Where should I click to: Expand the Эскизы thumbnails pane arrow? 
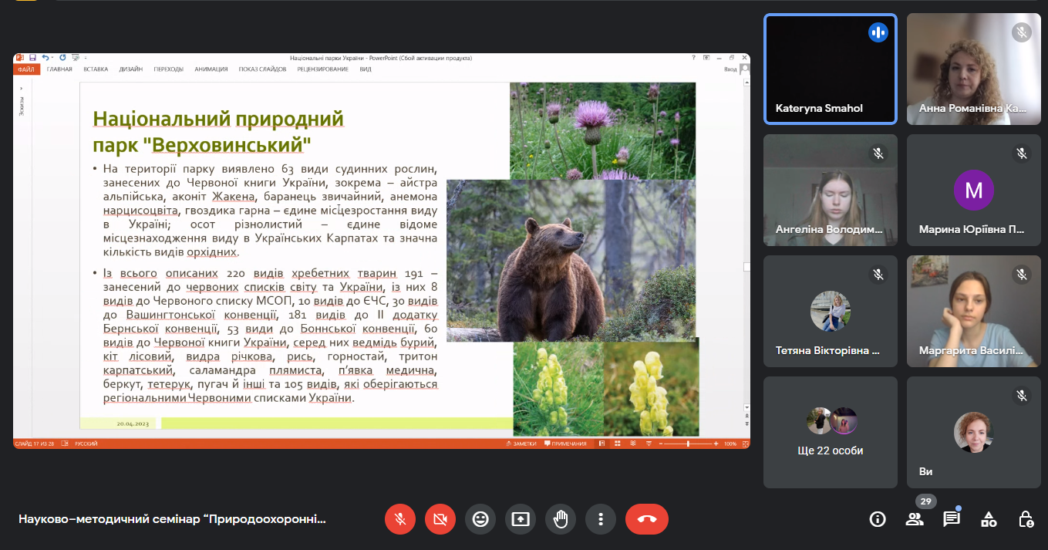click(21, 89)
